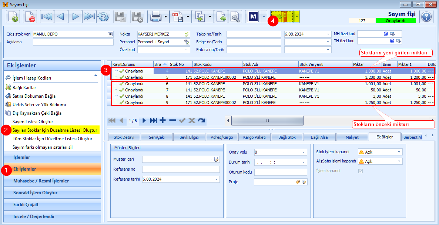Screen dimensions: 439x225
Task: Click the M macro toolbar button
Action: tap(253, 17)
